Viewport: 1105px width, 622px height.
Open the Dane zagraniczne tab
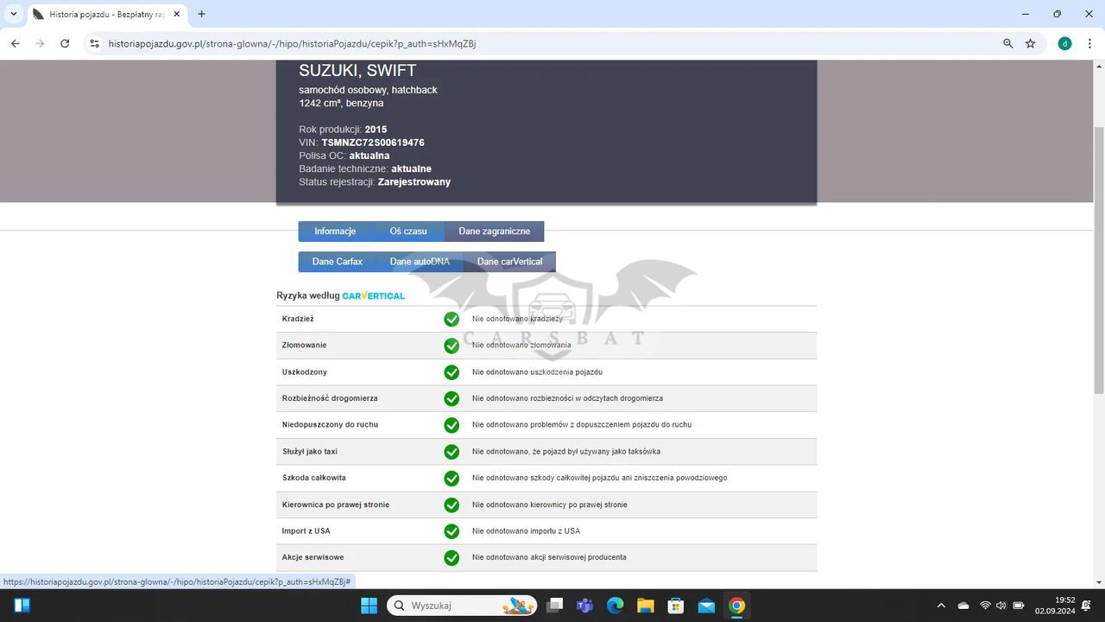point(494,232)
